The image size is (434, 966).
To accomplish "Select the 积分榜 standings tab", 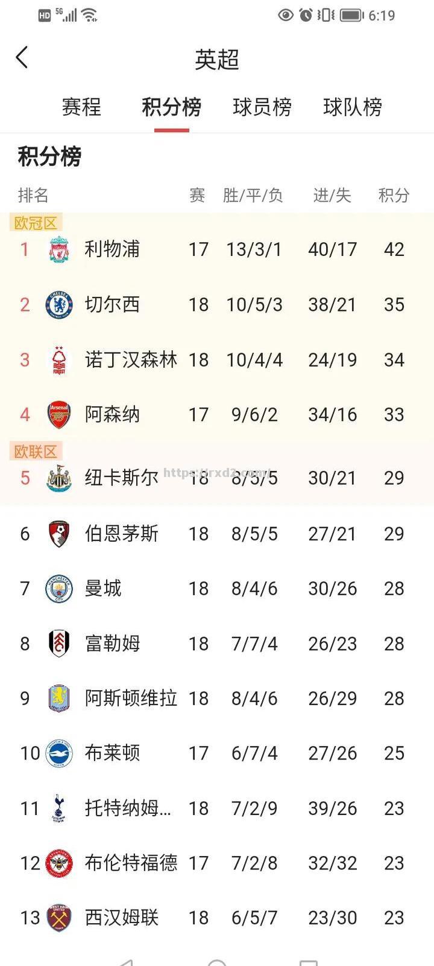I will click(x=172, y=107).
